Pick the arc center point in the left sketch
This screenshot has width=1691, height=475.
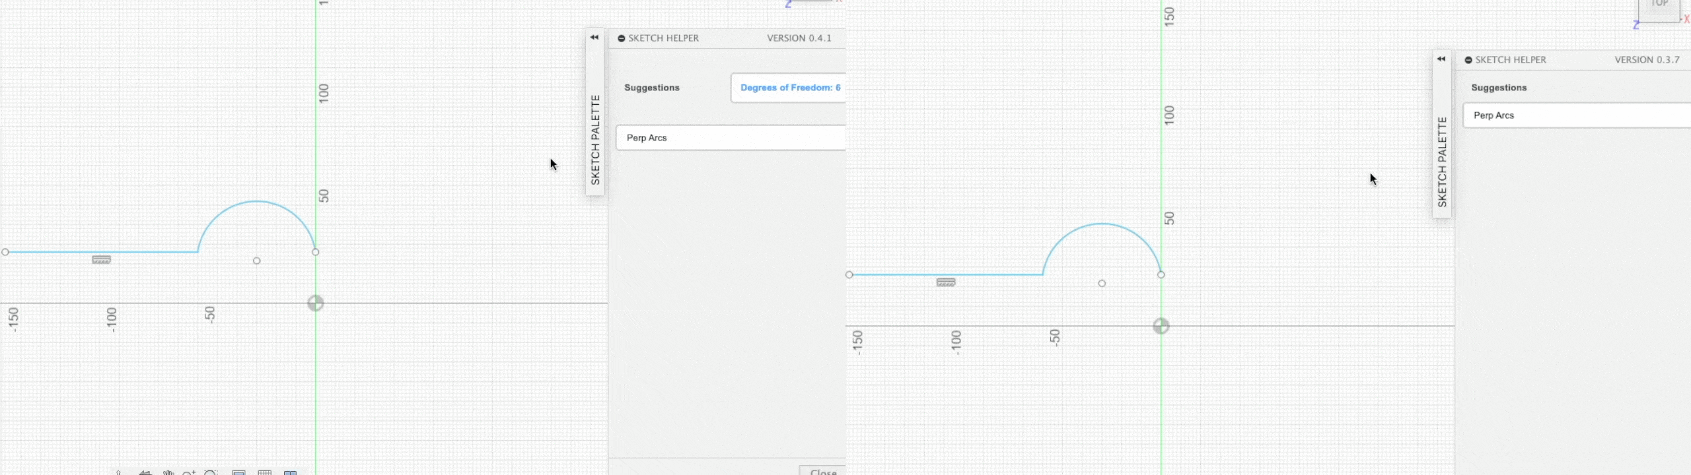257,261
